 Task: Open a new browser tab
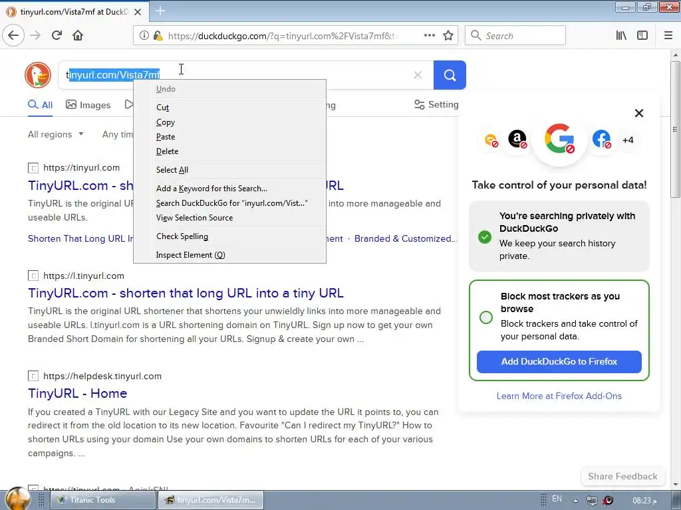[160, 11]
